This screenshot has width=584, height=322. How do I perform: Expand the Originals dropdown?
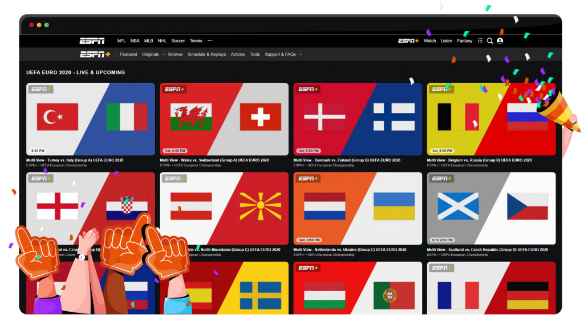pos(153,54)
